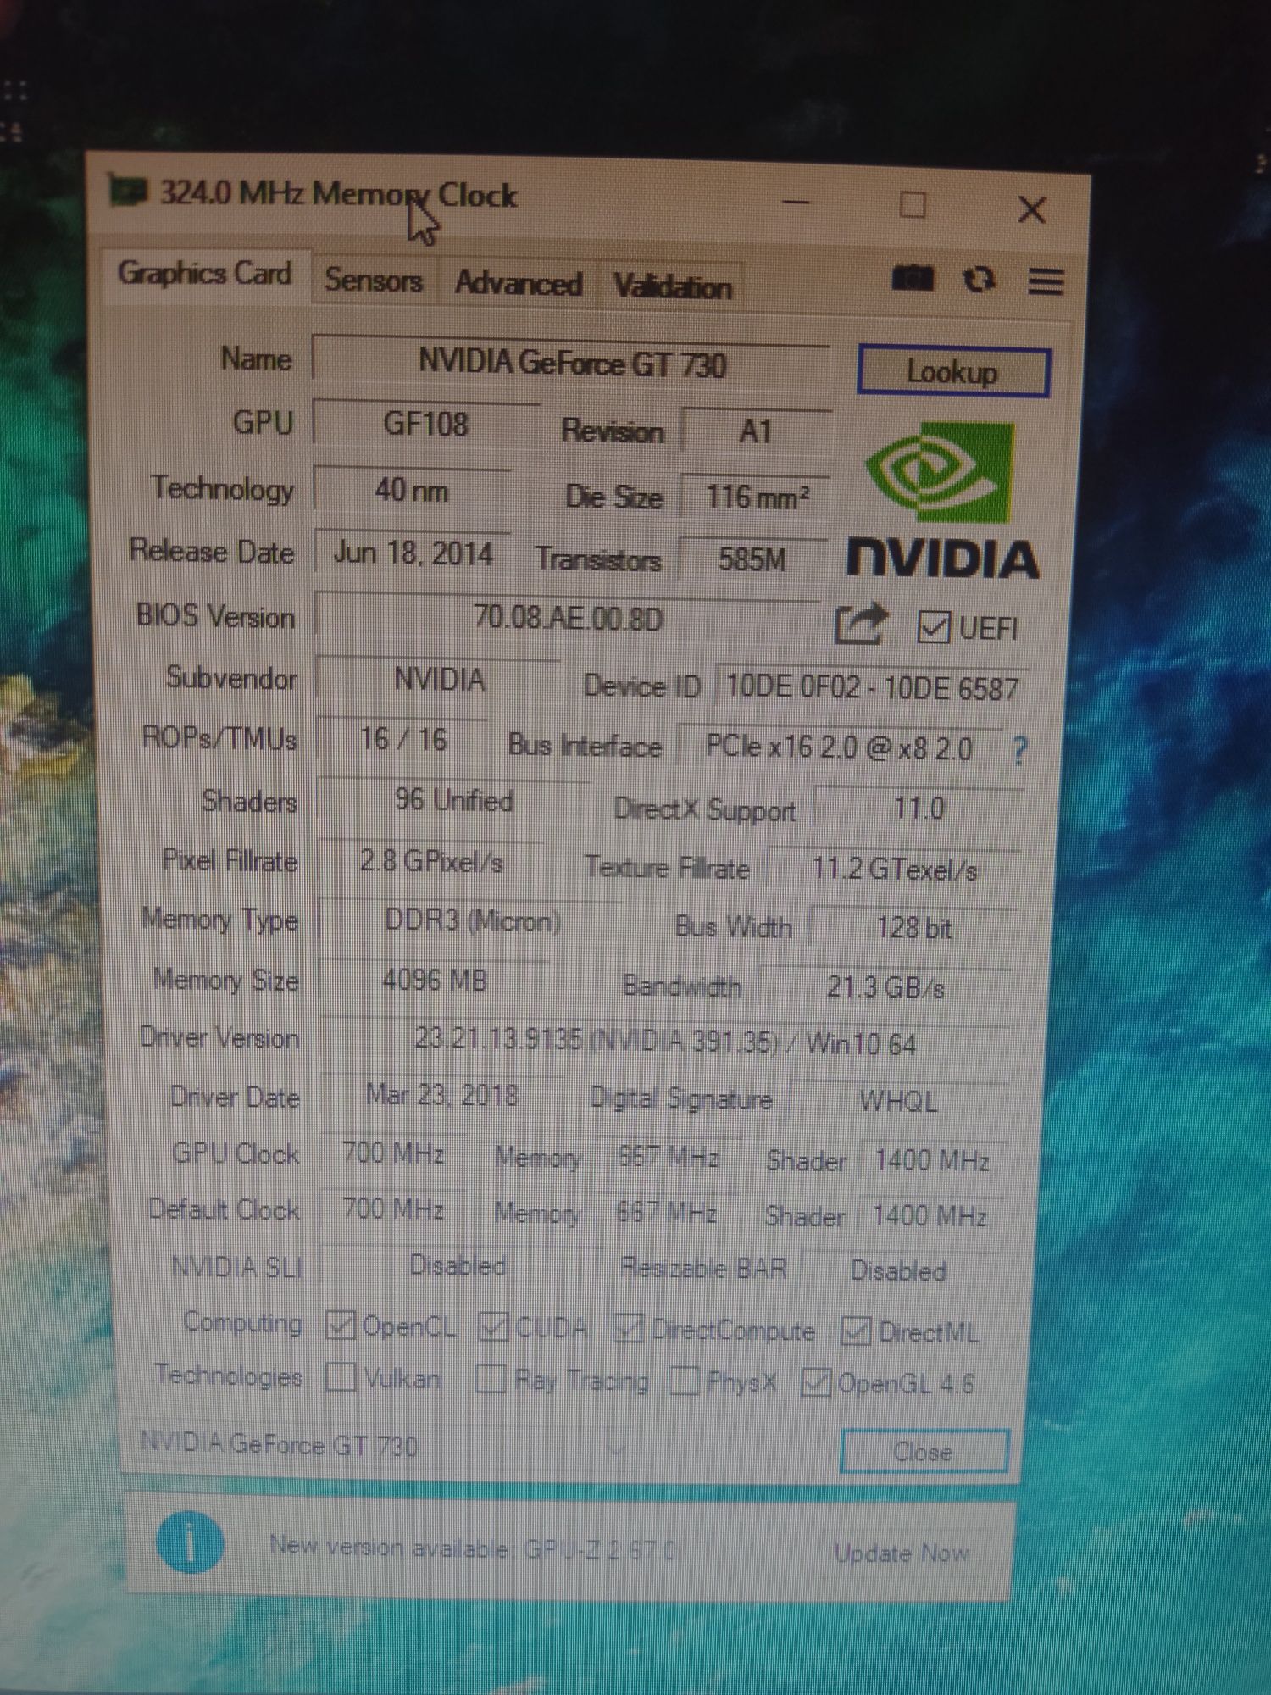Click the Shaders value 96 Unified
1271x1695 pixels.
[x=453, y=800]
